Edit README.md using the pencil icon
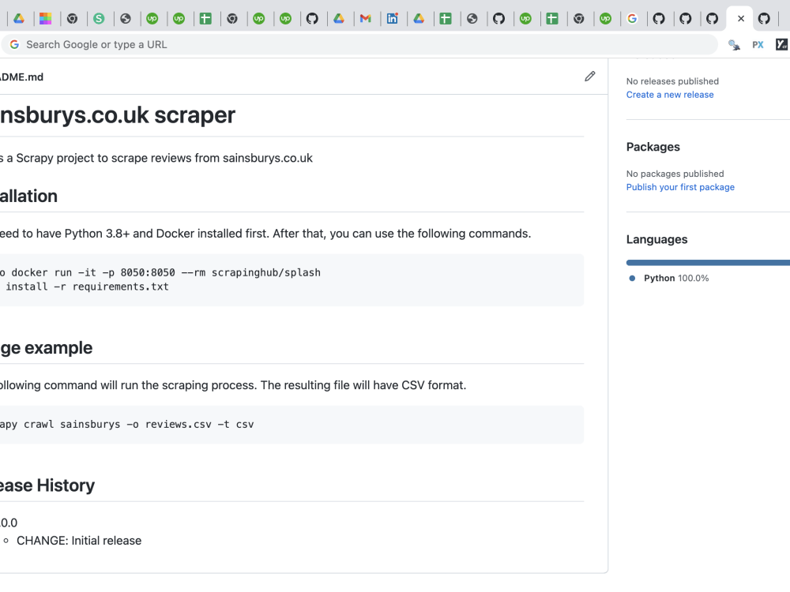790x592 pixels. (x=590, y=77)
